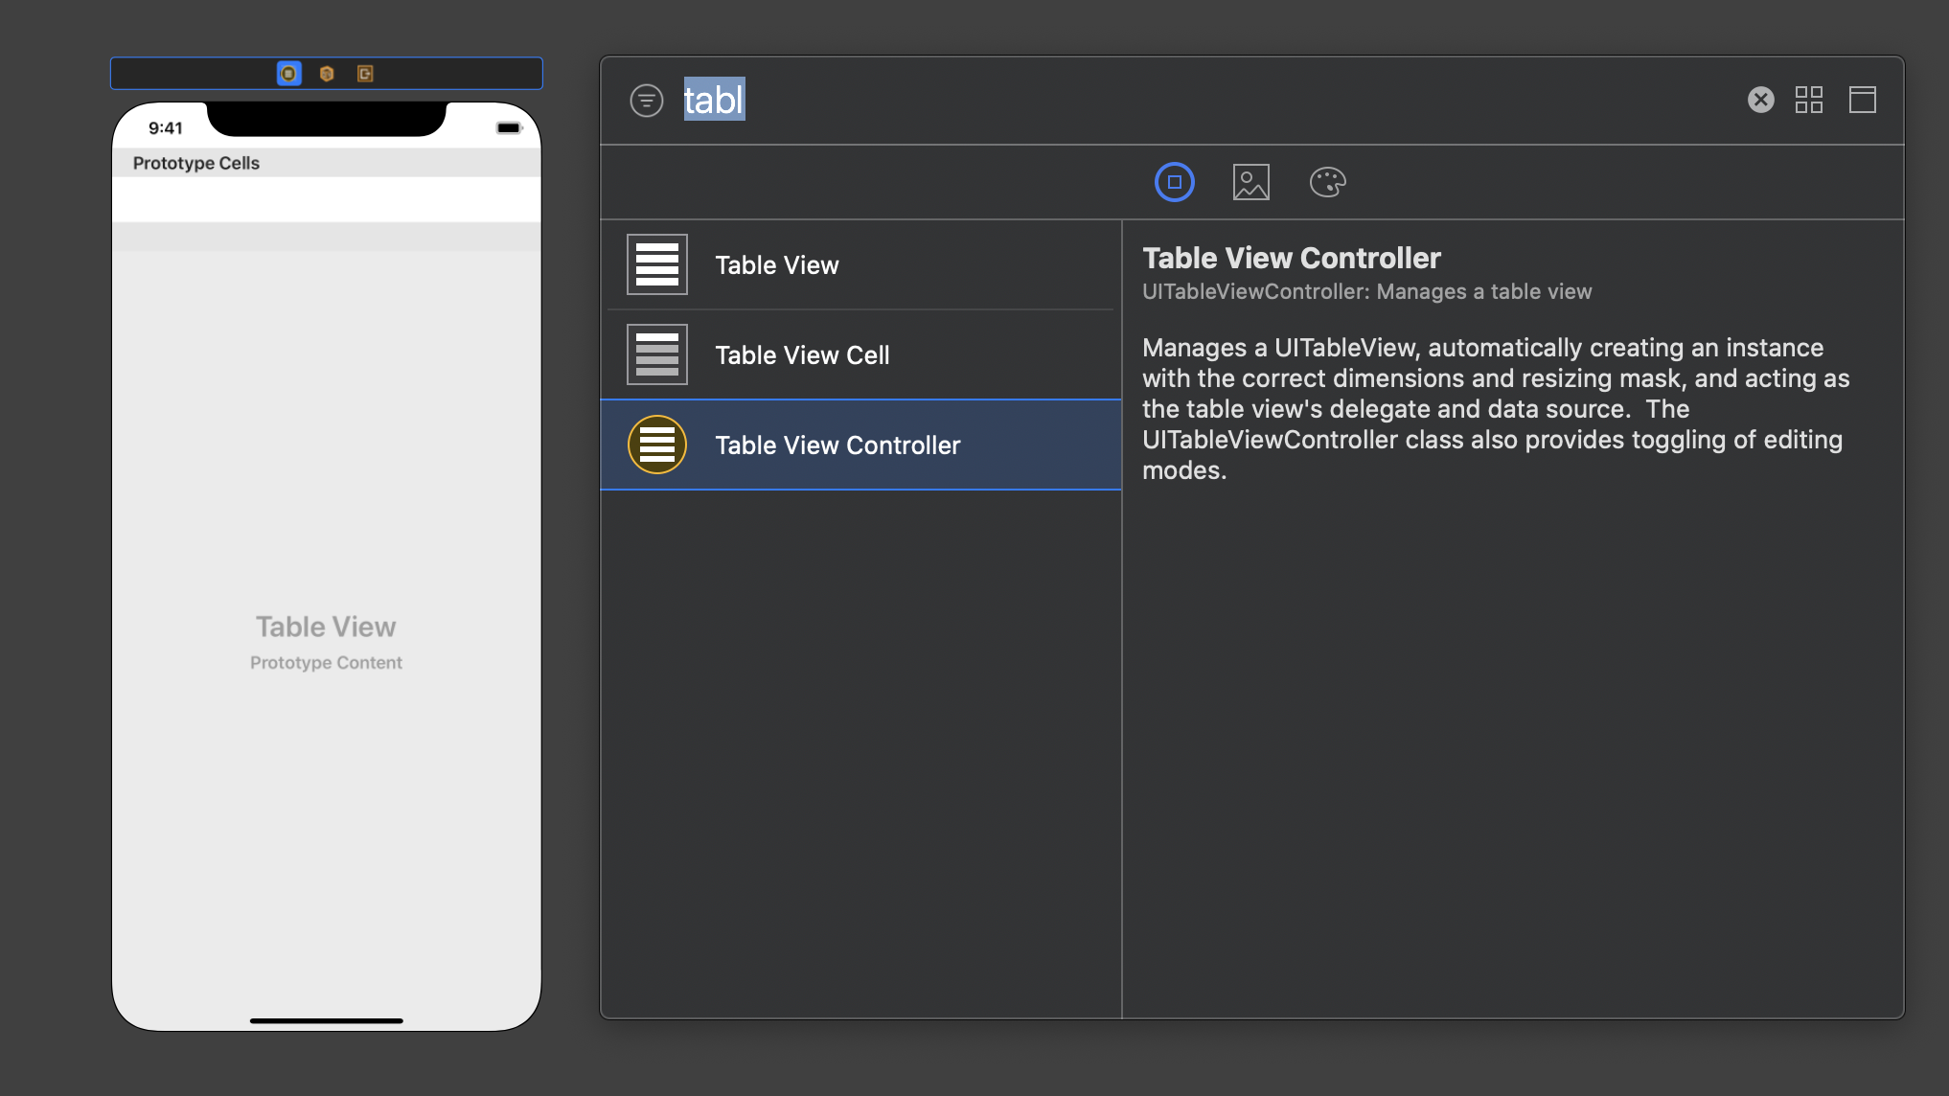1949x1096 pixels.
Task: Click the View Controller icon in scene dock
Action: (x=288, y=74)
